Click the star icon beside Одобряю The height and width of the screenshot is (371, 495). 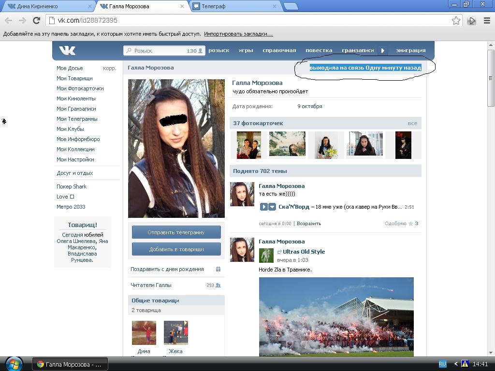[x=411, y=223]
